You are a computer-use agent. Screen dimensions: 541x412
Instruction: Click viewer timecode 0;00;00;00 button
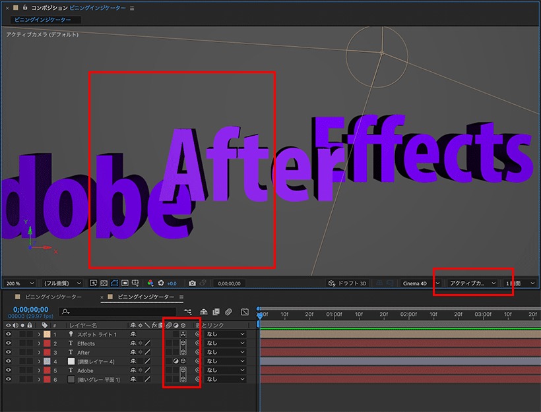tap(229, 283)
